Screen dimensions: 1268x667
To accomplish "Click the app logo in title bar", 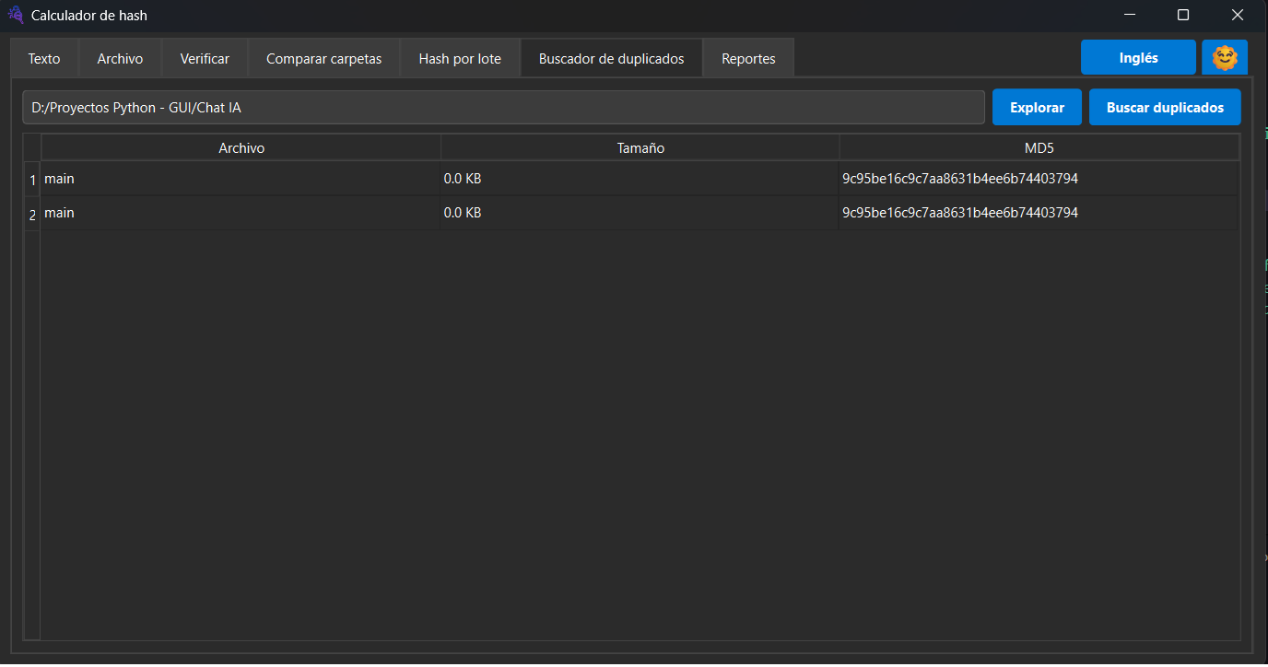I will point(15,15).
